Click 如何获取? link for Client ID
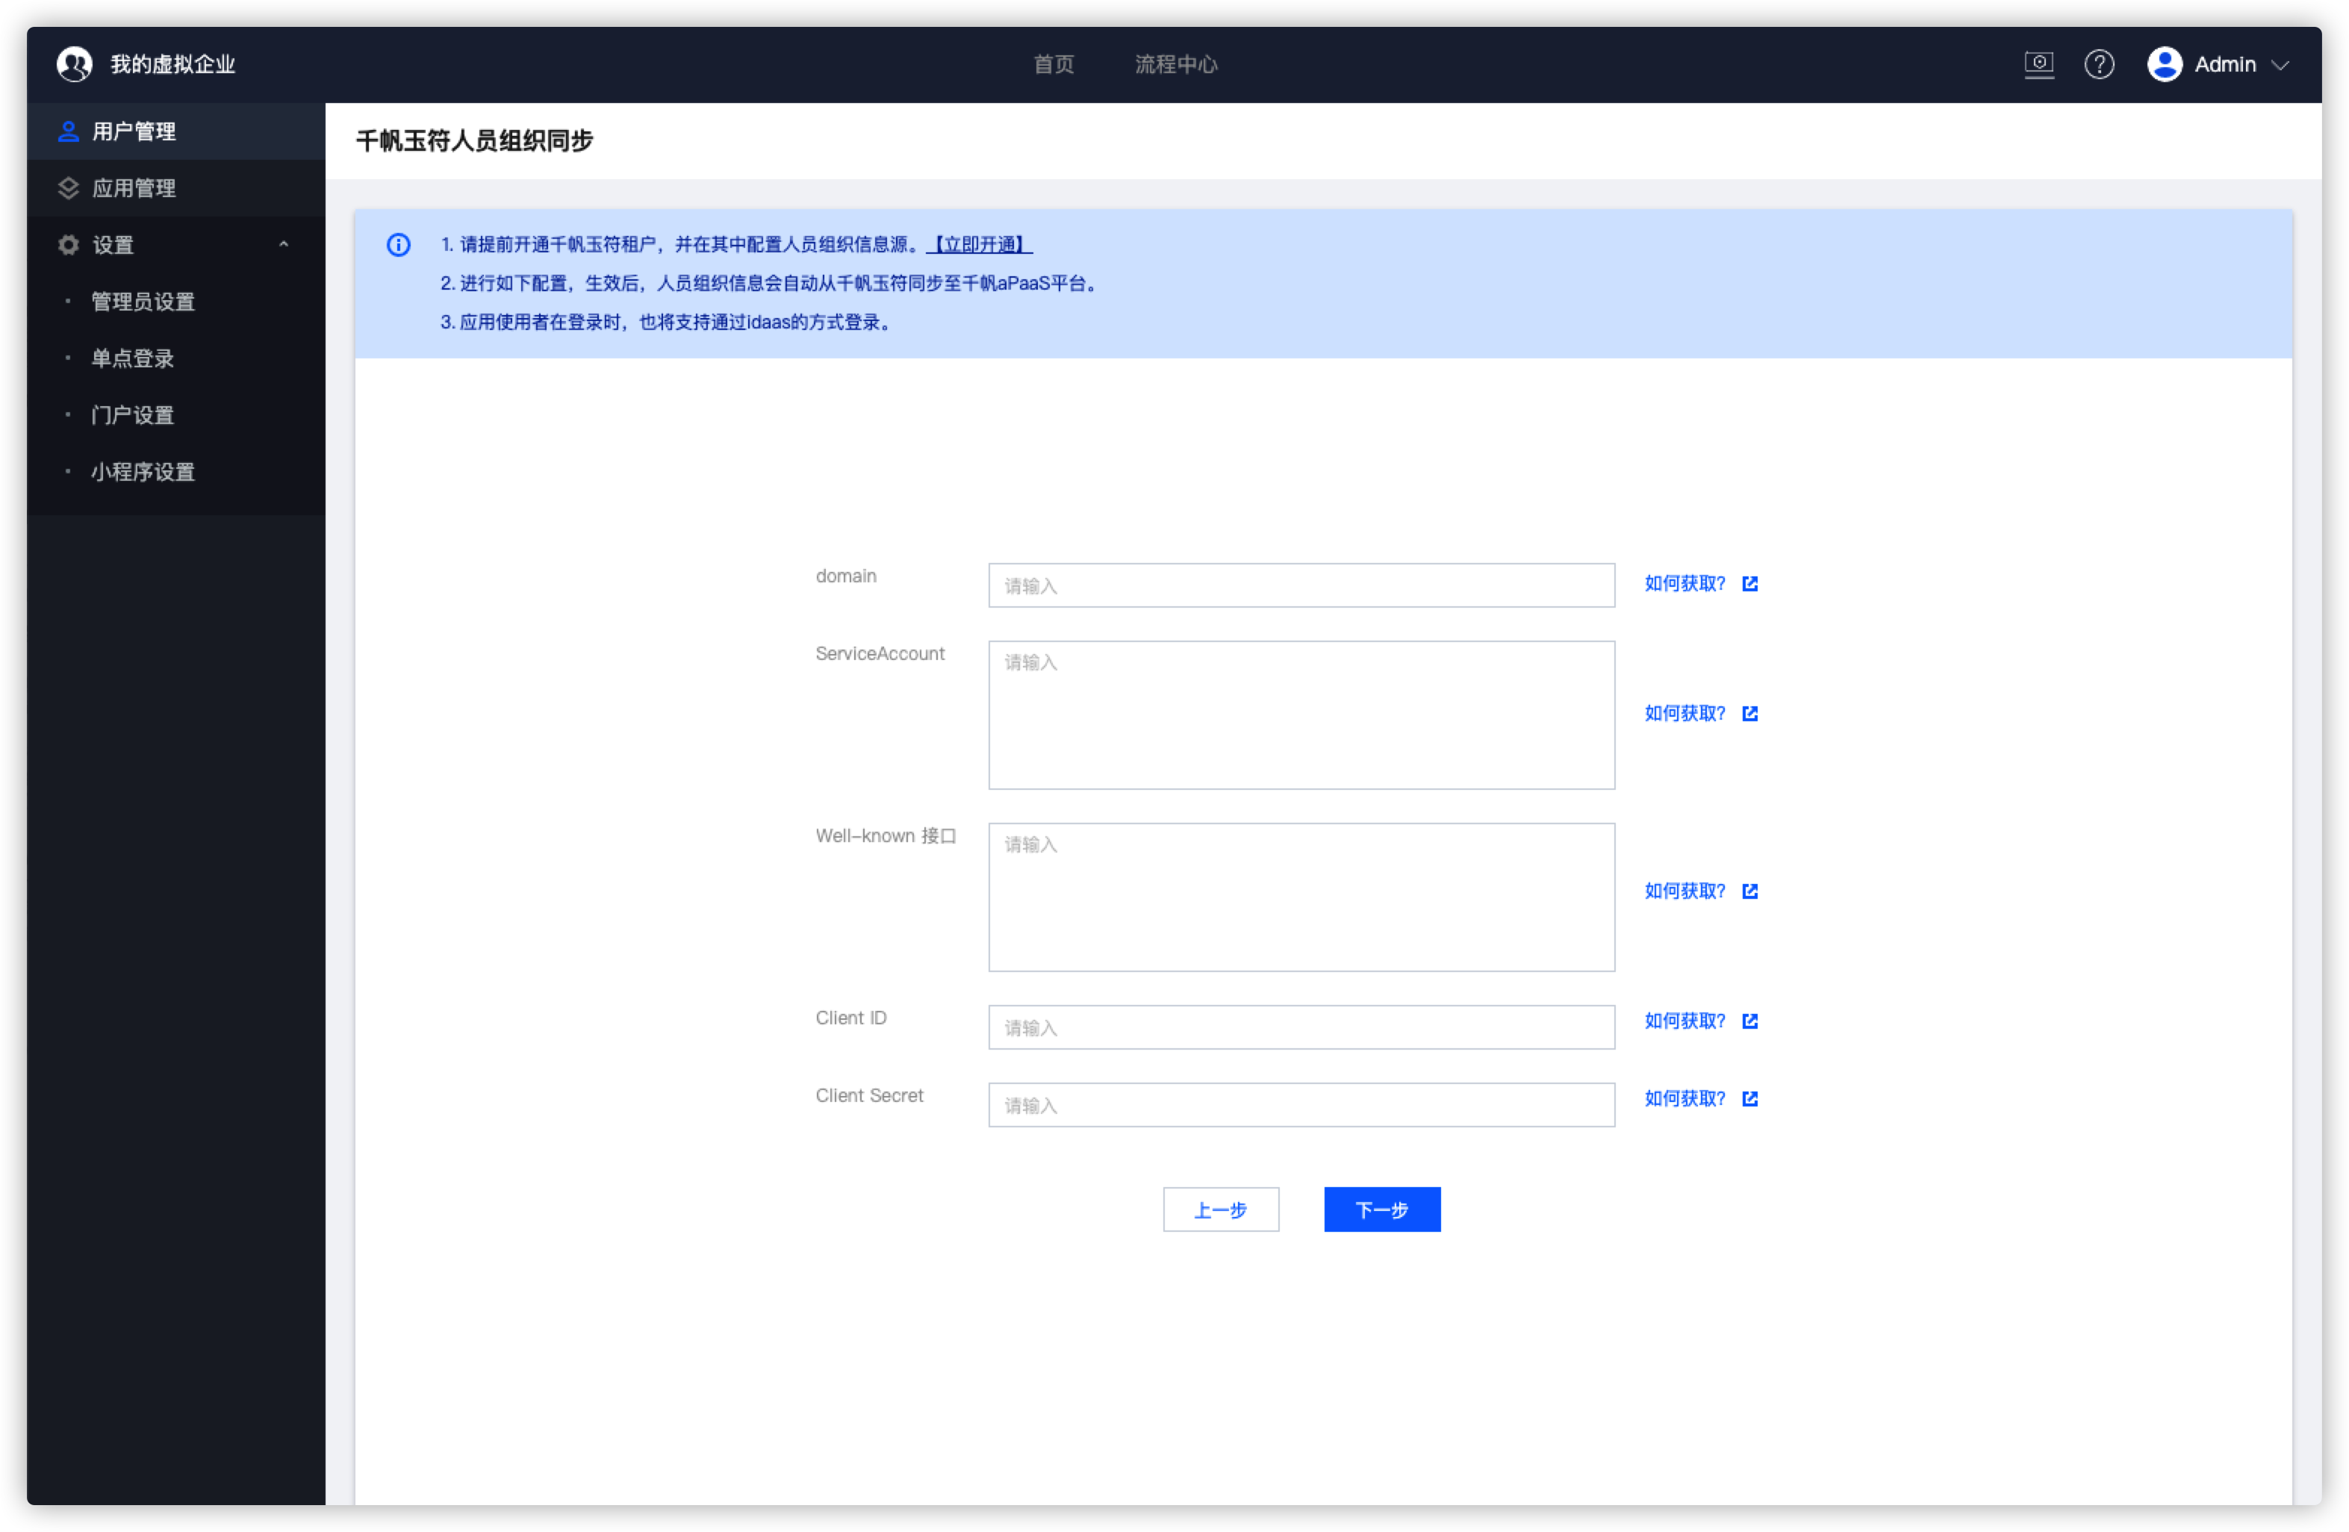This screenshot has height=1532, width=2349. 1684,1020
